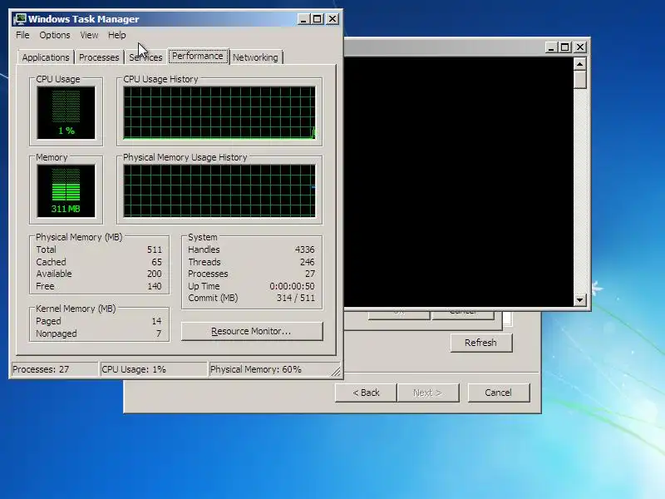Click status bar CPU Usage: 1%
The width and height of the screenshot is (665, 499).
[153, 369]
